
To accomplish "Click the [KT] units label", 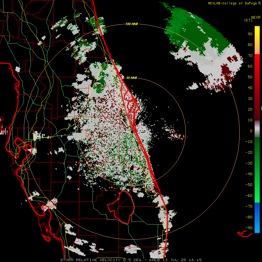I will pos(249,20).
